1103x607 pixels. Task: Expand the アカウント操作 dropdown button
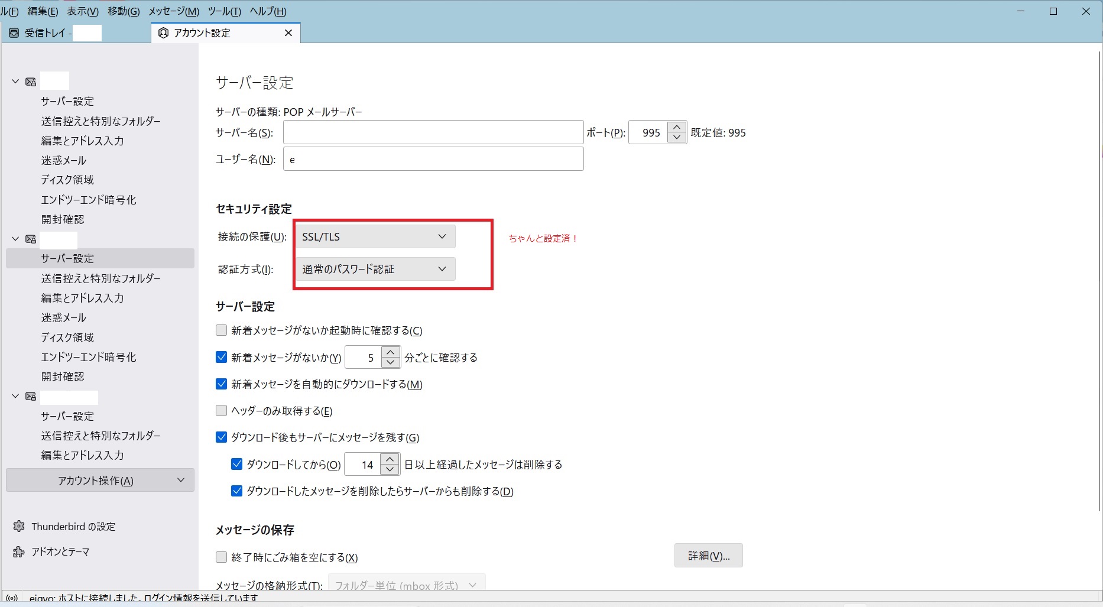(100, 481)
